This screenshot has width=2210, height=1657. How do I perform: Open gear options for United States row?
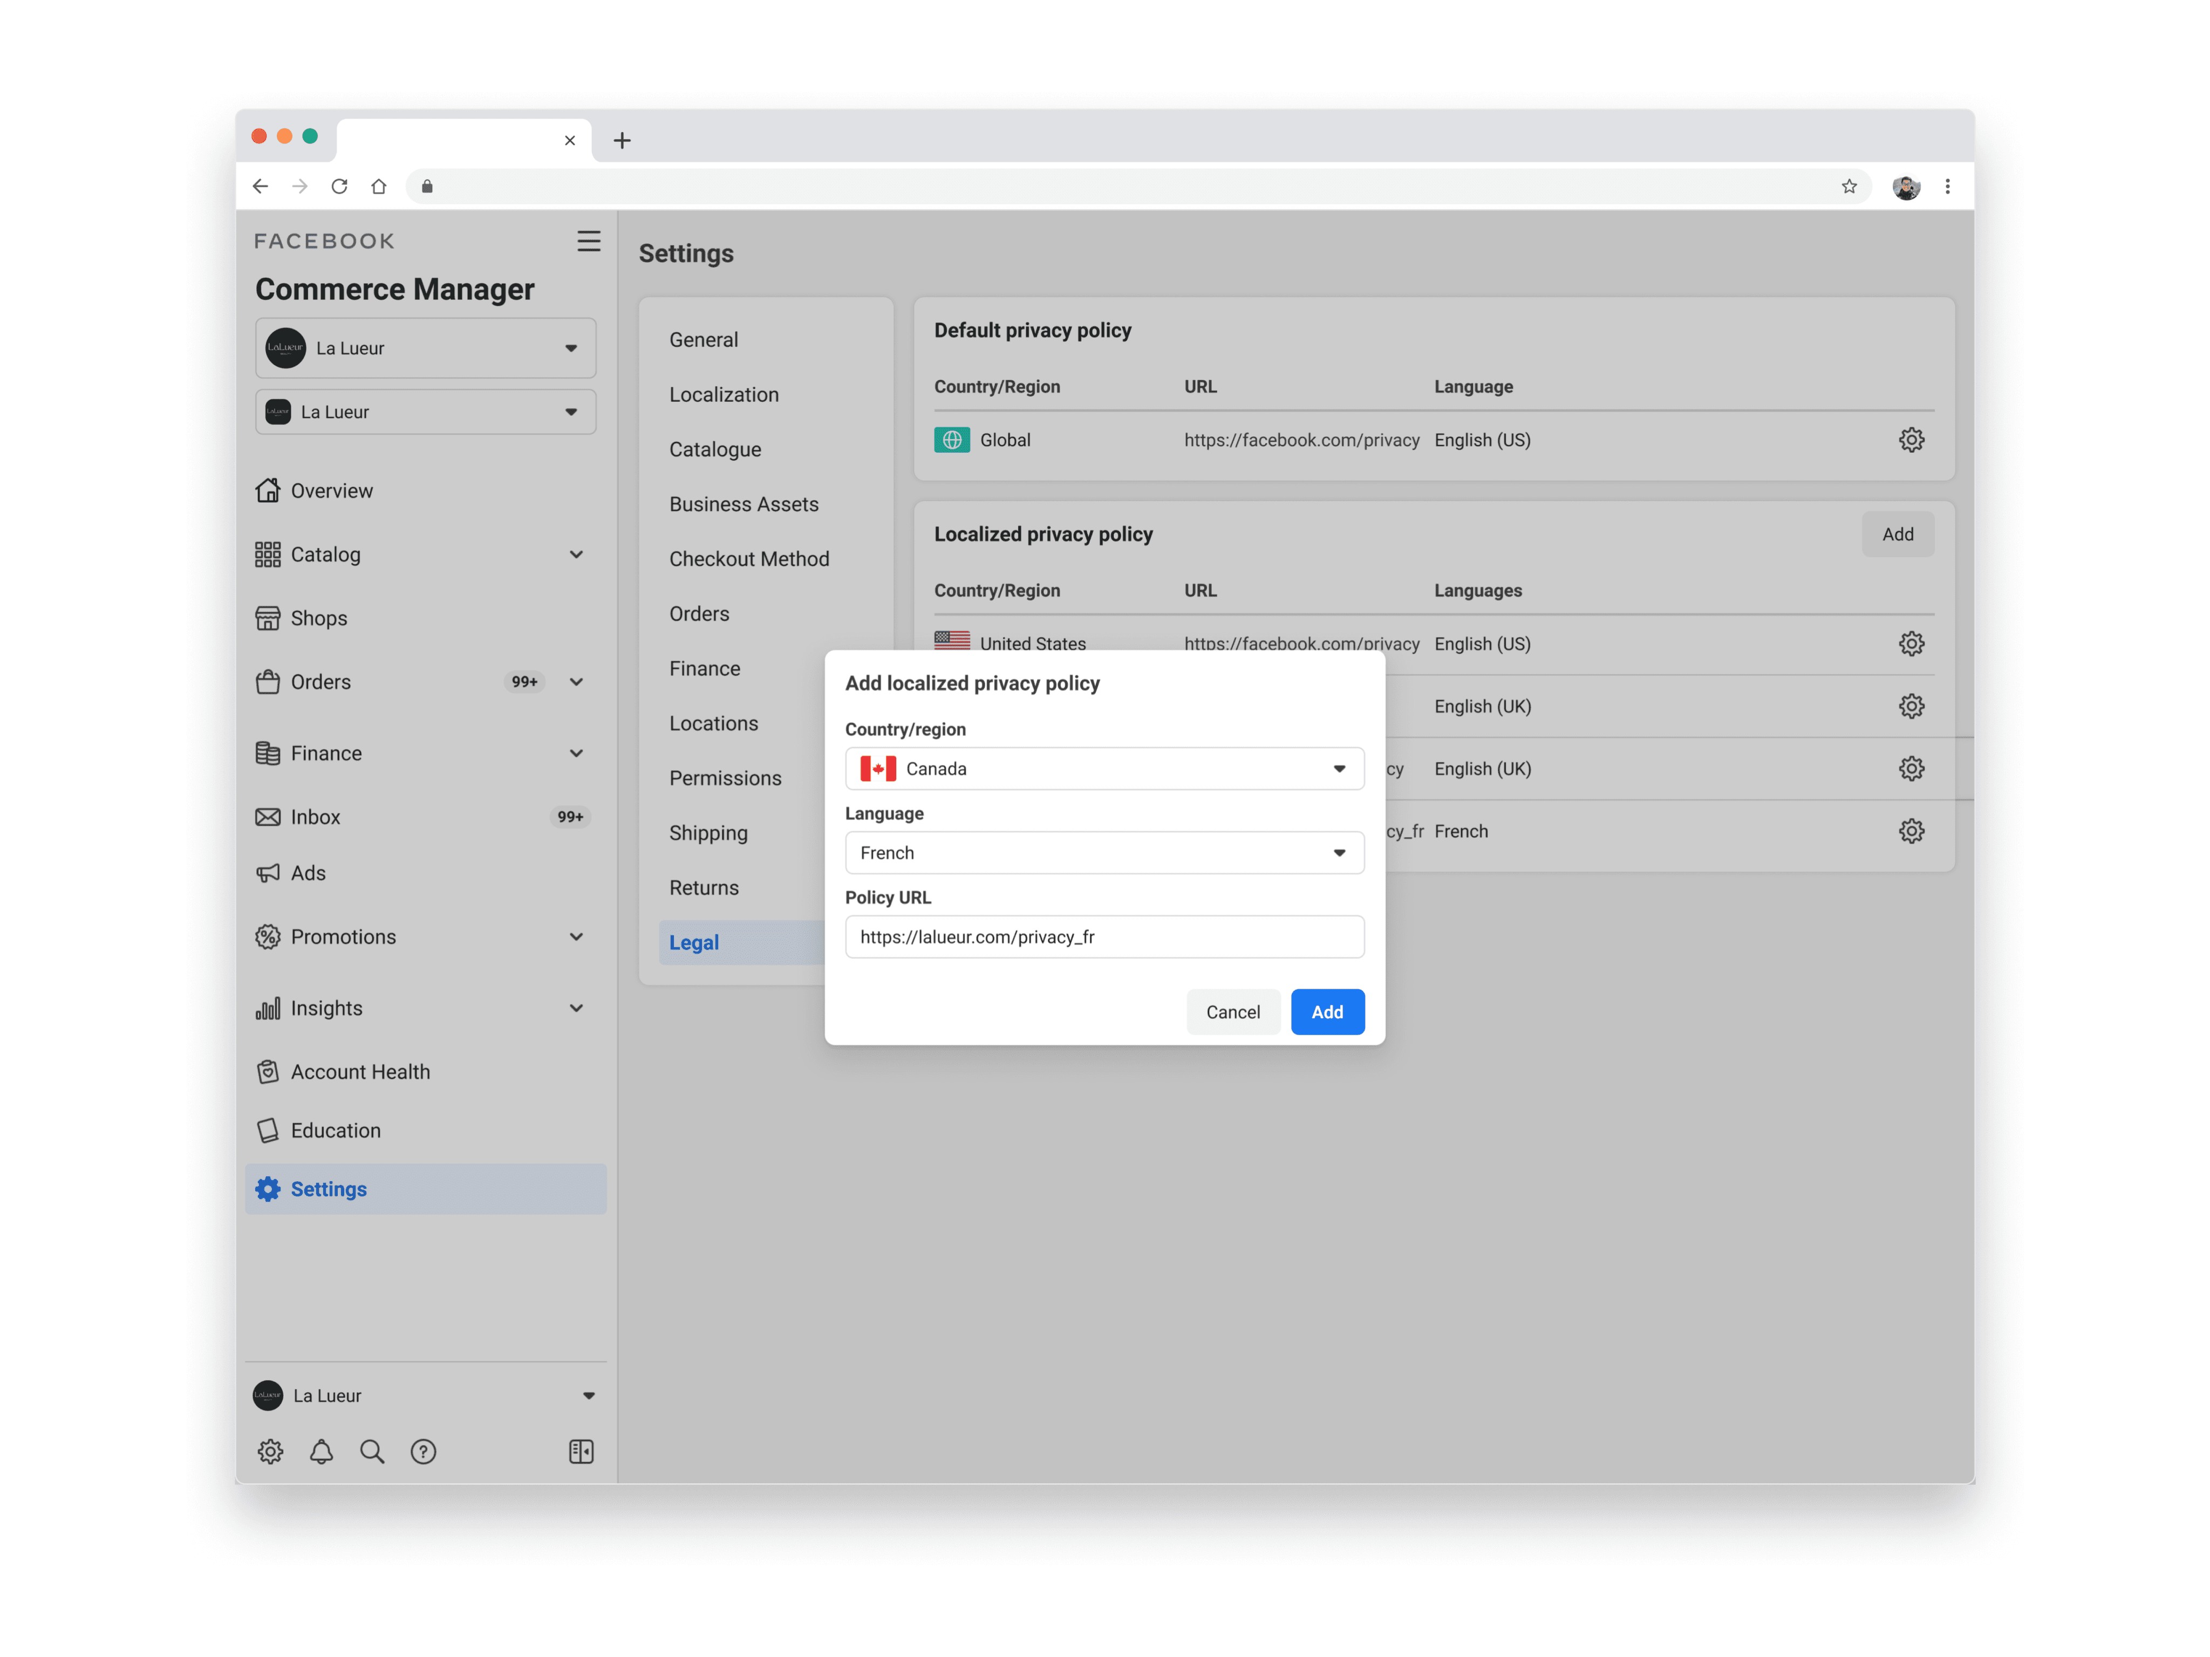(x=1910, y=644)
